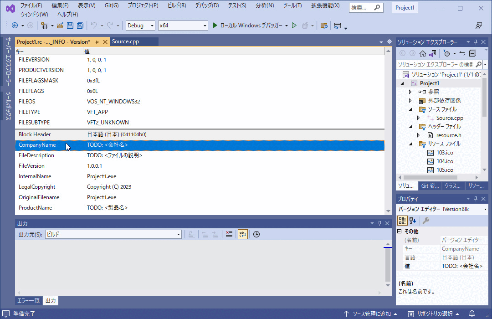Open the debugger target dropdown arrow
The height and width of the screenshot is (319, 492).
tap(287, 26)
